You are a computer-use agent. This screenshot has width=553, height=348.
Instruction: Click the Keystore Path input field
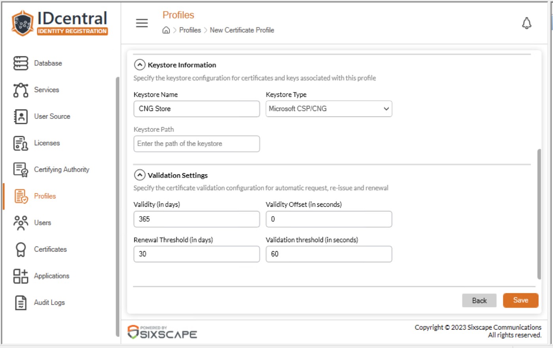(197, 144)
